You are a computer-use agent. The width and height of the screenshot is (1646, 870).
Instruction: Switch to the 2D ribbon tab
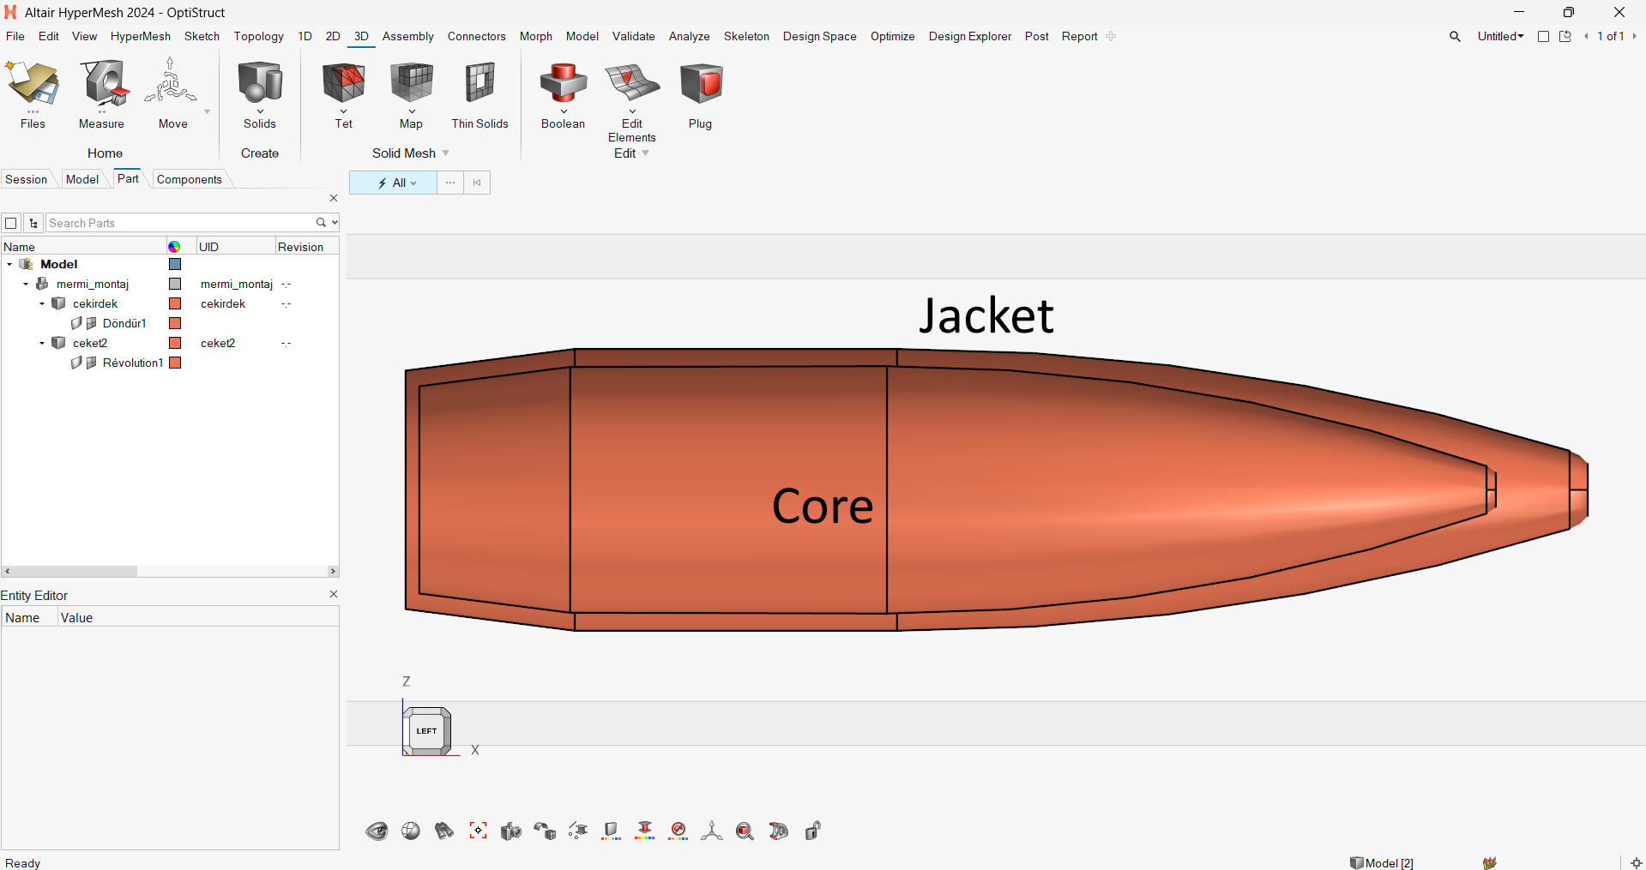coord(333,36)
